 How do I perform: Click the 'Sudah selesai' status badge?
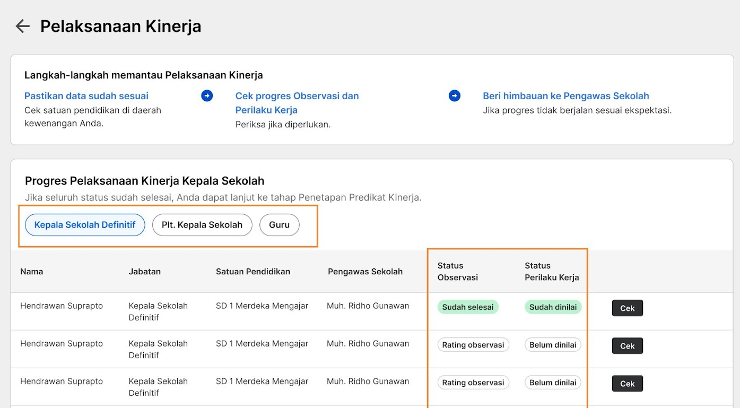[468, 307]
